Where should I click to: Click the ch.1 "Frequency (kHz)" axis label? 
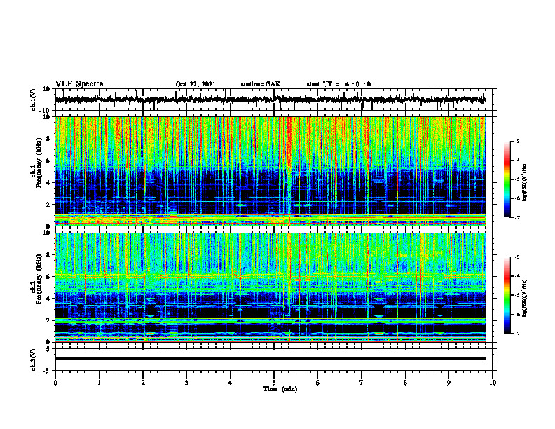(39, 163)
